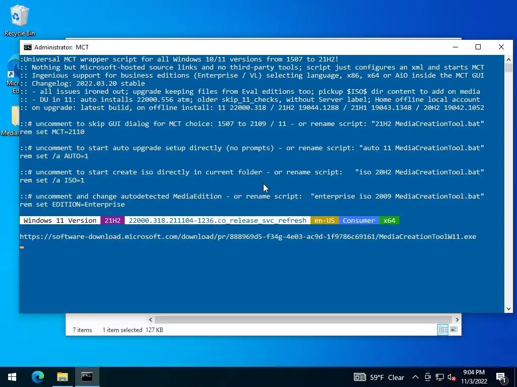Viewport: 517px width, 387px height.
Task: Minimize the Administrator: MCT window
Action: (x=455, y=47)
